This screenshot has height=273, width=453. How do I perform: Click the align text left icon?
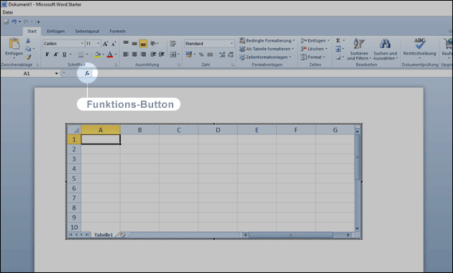point(126,55)
